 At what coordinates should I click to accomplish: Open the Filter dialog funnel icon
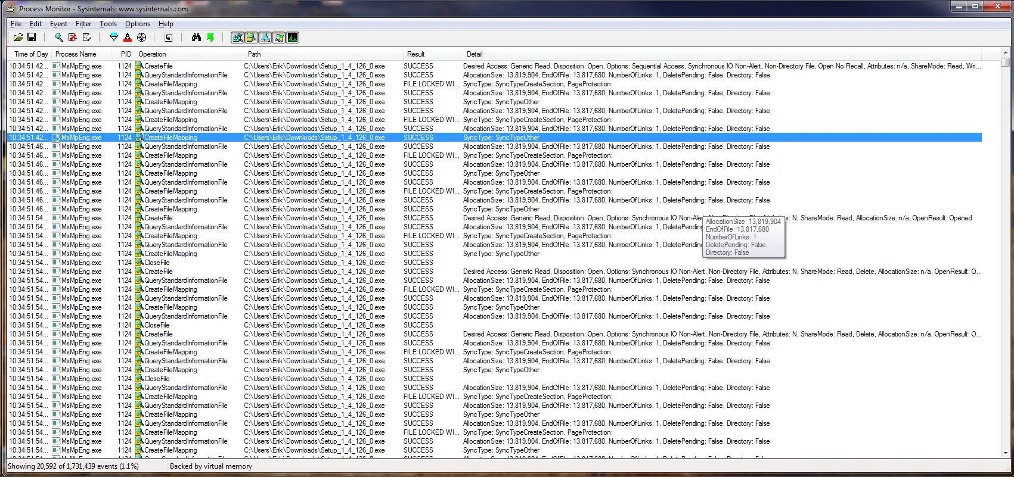coord(114,38)
